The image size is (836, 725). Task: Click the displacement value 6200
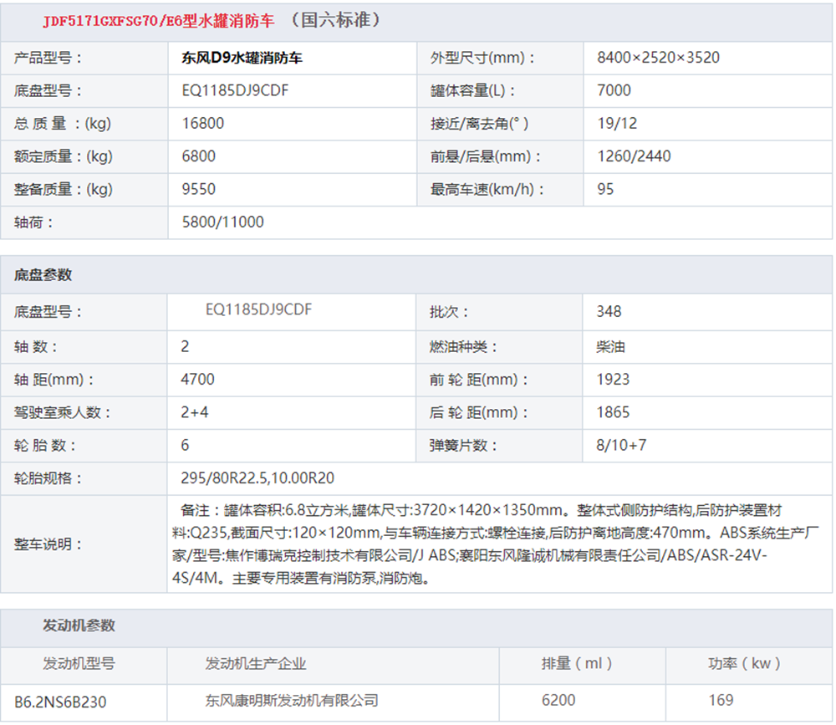[558, 701]
